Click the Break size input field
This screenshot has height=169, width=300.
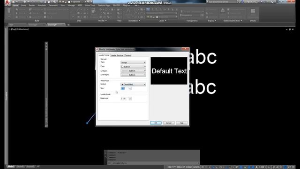pos(125,99)
